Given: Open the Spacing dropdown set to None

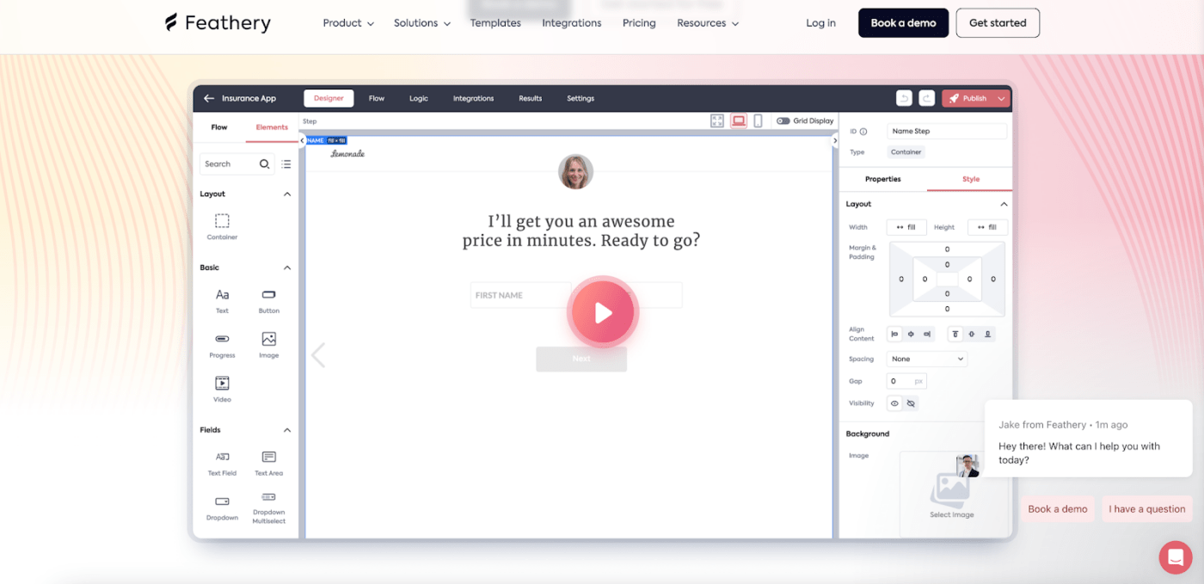Looking at the screenshot, I should point(927,359).
